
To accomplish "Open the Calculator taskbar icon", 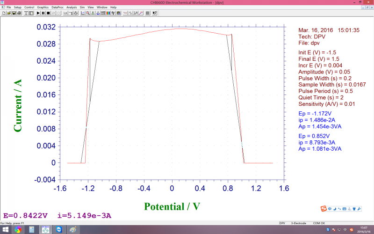I will point(31,230).
